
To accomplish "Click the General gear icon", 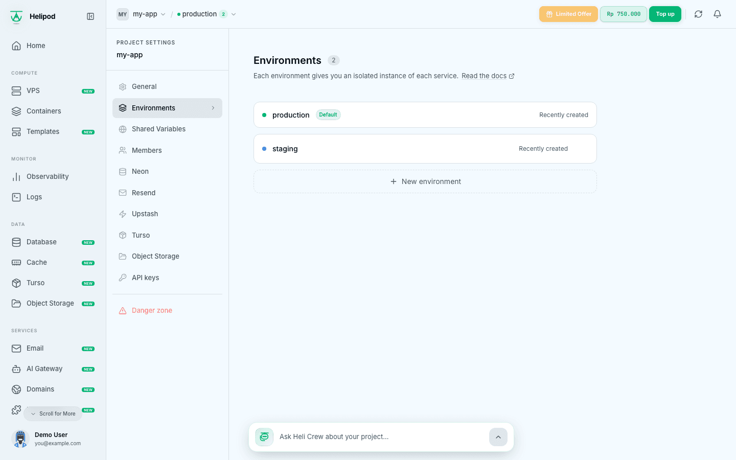I will pyautogui.click(x=123, y=87).
